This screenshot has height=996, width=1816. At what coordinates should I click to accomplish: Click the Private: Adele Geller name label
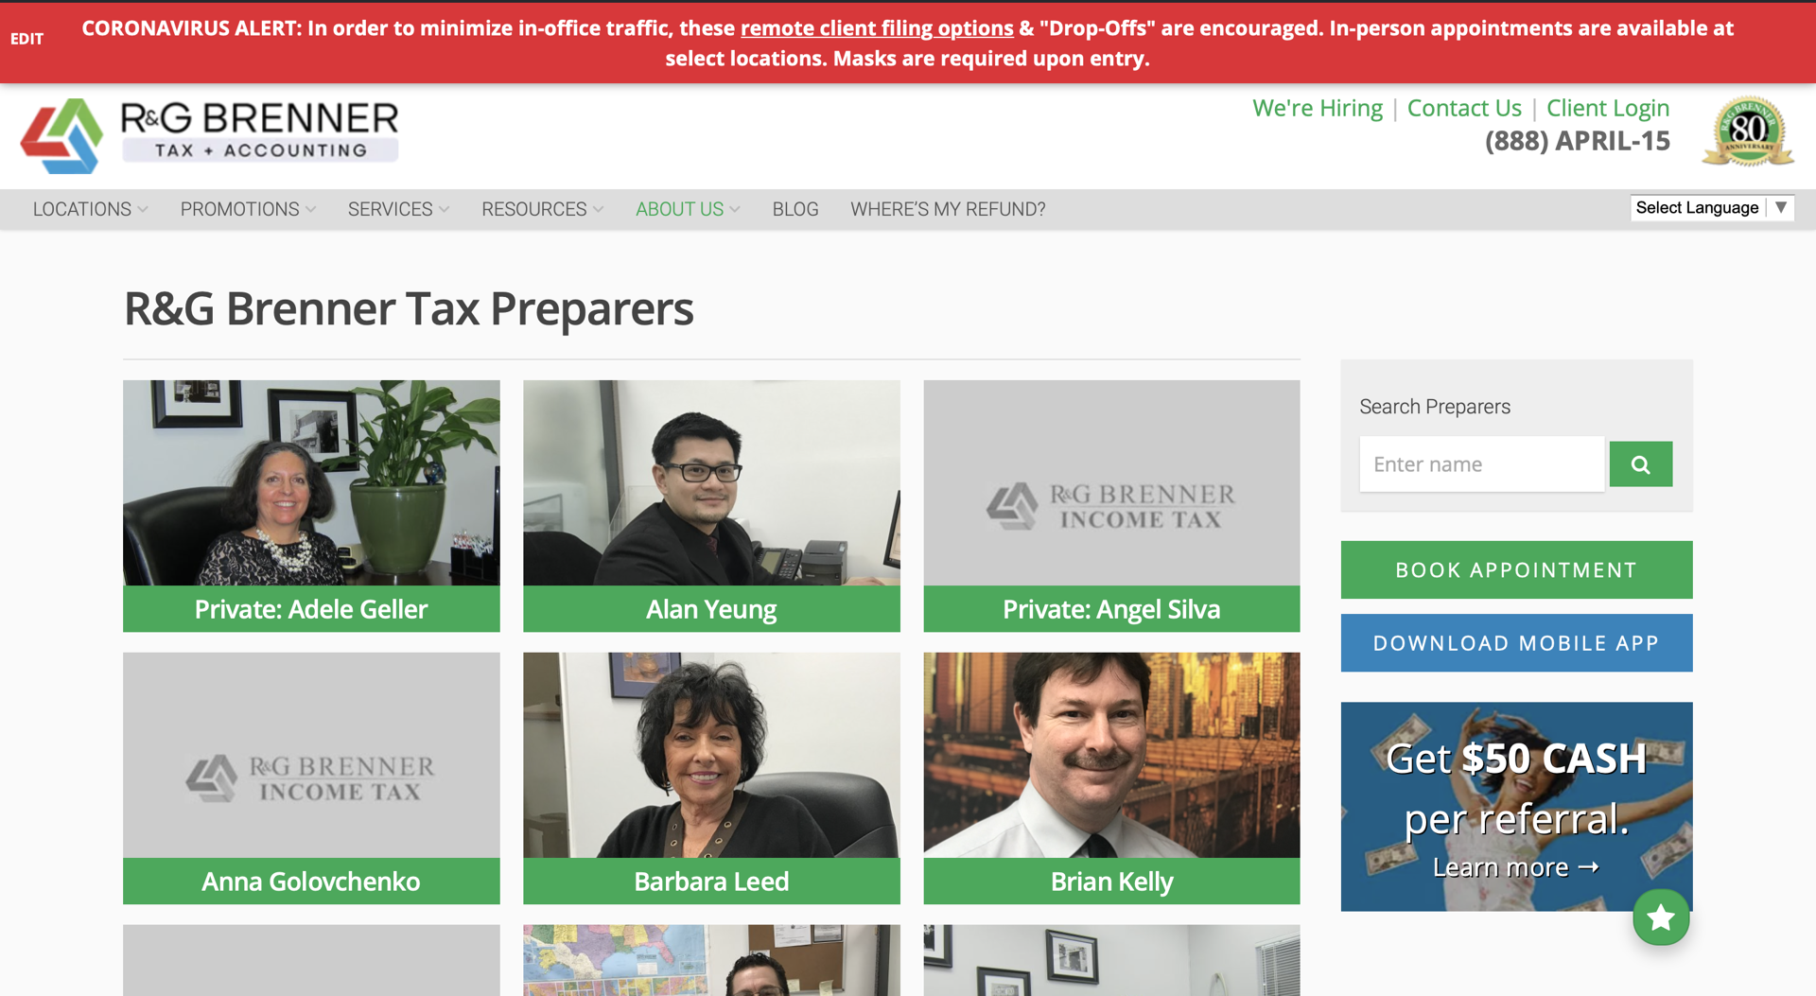(311, 609)
